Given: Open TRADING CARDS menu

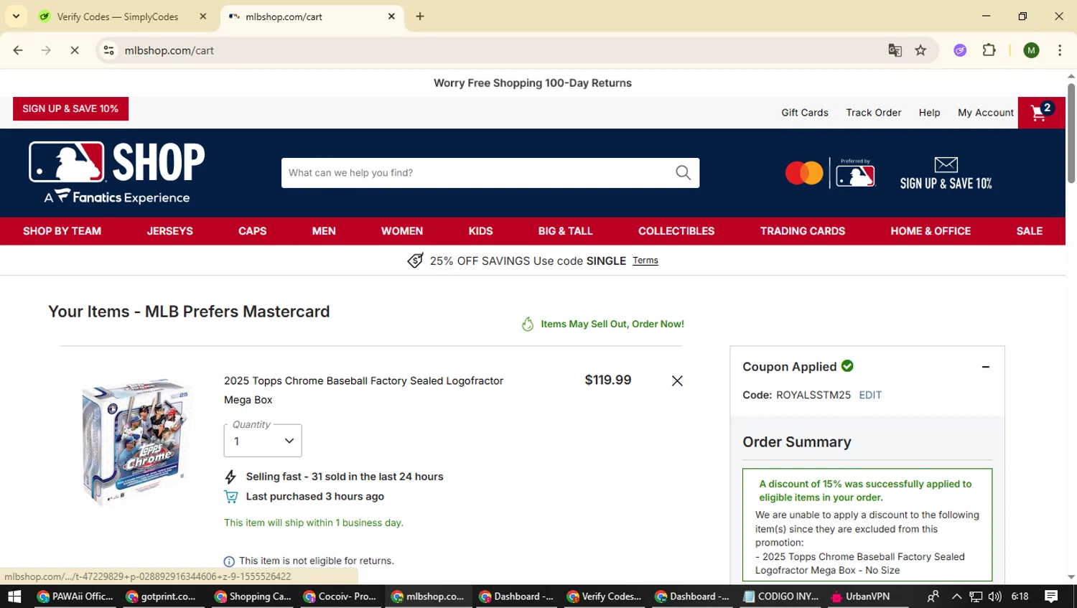Looking at the screenshot, I should 803,231.
